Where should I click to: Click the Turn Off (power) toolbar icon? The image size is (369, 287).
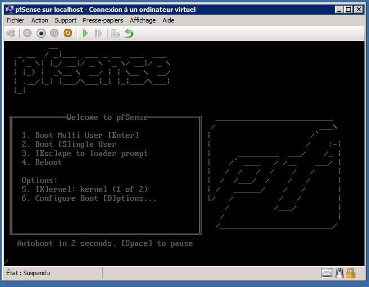click(27, 33)
